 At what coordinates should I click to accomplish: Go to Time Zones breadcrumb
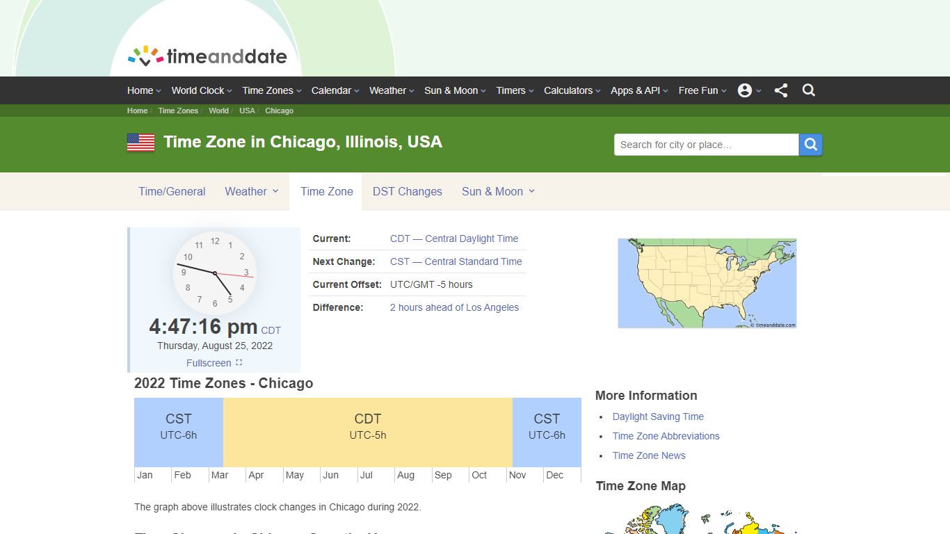click(178, 111)
